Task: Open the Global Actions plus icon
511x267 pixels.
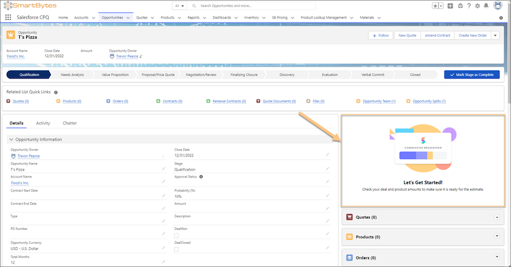Action: click(x=450, y=6)
